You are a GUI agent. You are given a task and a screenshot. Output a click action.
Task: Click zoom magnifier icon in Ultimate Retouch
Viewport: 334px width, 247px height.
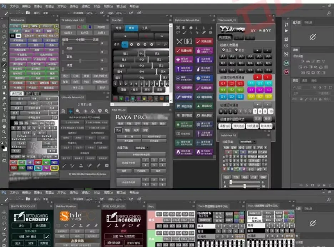click(78, 111)
